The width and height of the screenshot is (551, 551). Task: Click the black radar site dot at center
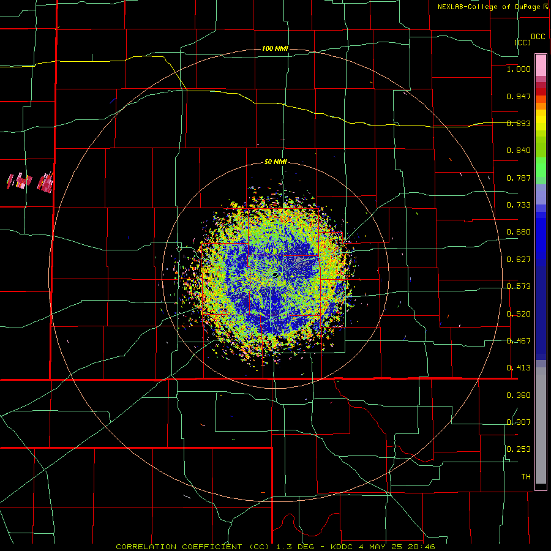click(x=275, y=275)
